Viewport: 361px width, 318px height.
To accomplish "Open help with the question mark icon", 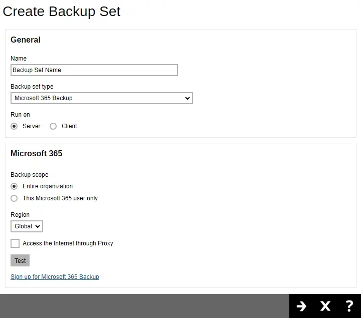I will [x=349, y=306].
